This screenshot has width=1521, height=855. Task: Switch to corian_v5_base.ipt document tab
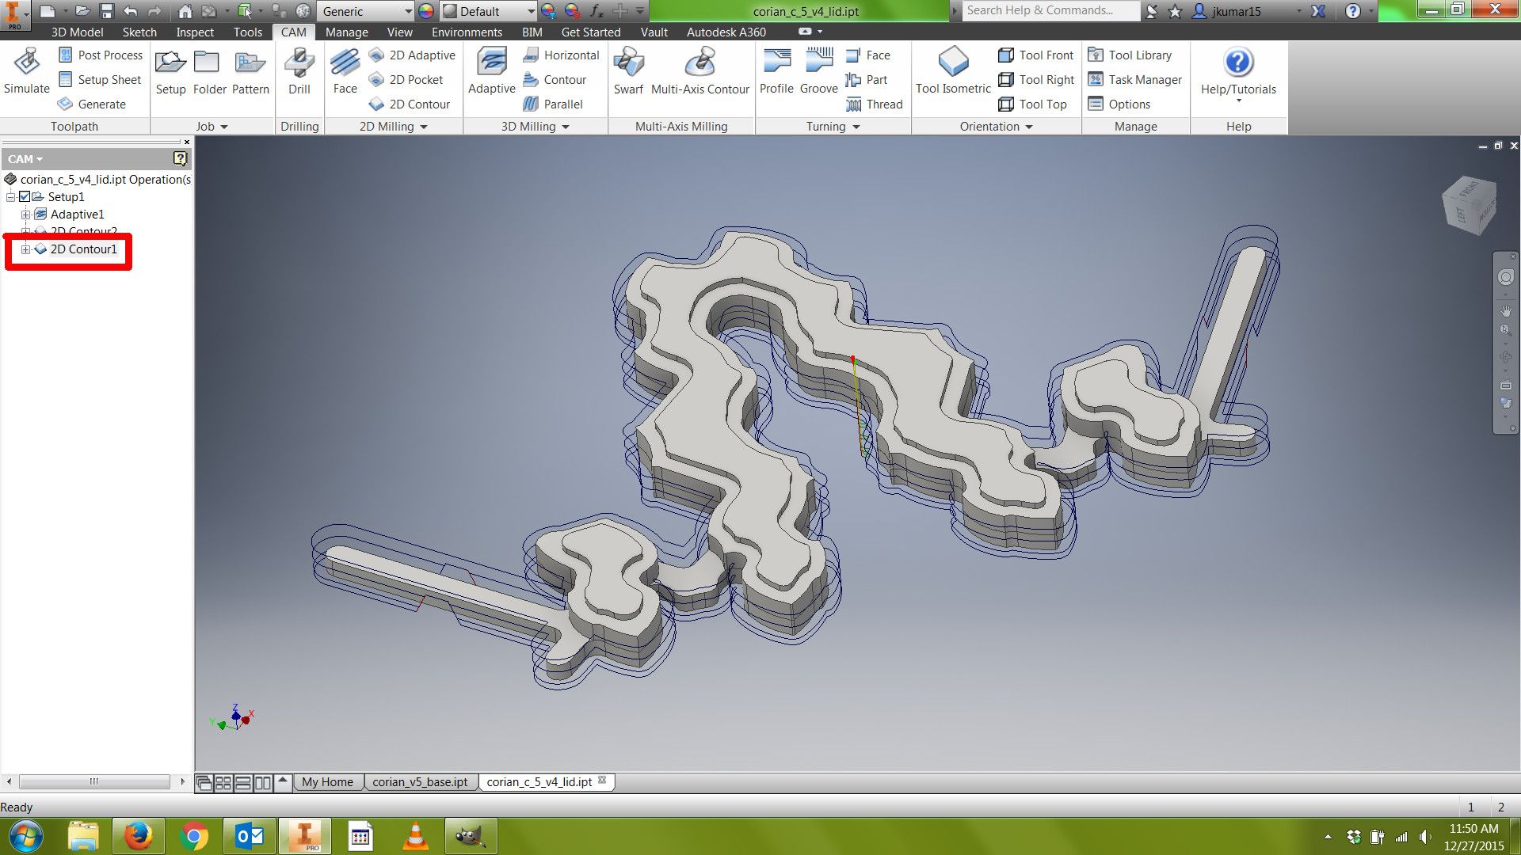pos(420,782)
